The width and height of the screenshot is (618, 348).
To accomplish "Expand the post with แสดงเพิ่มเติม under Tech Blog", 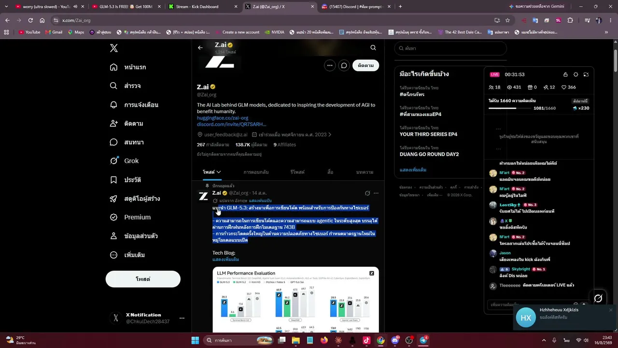I will point(225,260).
